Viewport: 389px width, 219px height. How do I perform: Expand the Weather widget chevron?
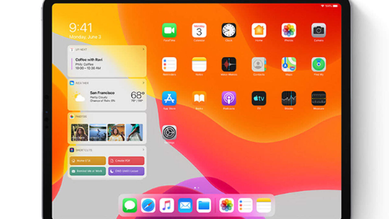click(143, 83)
